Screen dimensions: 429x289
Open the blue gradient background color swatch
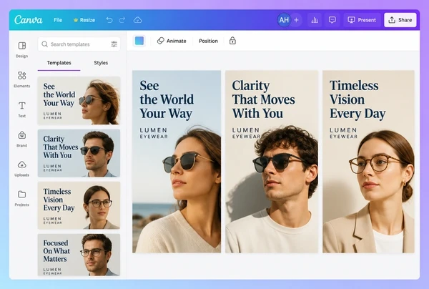pos(139,41)
